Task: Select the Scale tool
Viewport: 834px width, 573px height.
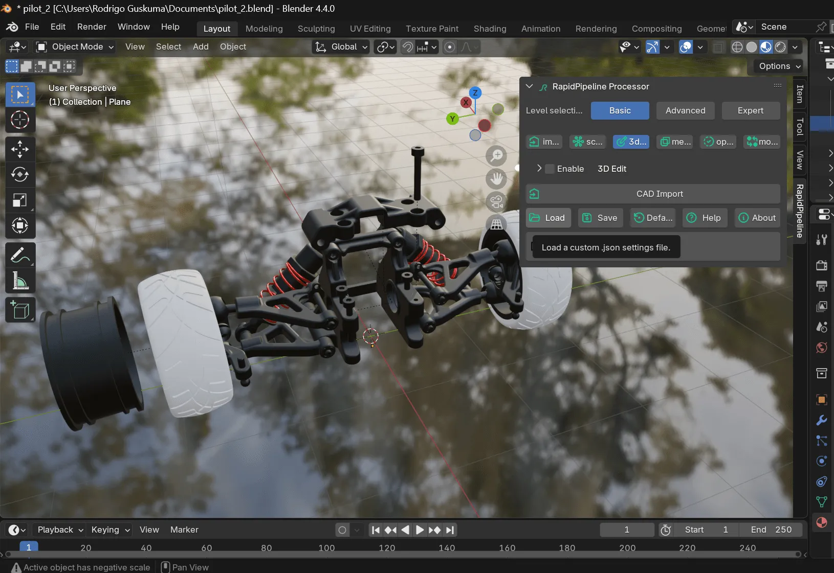Action: click(20, 200)
